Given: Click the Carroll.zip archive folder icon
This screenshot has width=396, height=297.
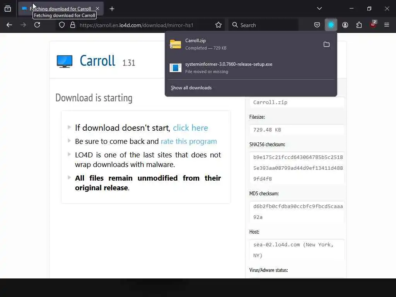Looking at the screenshot, I should (175, 44).
